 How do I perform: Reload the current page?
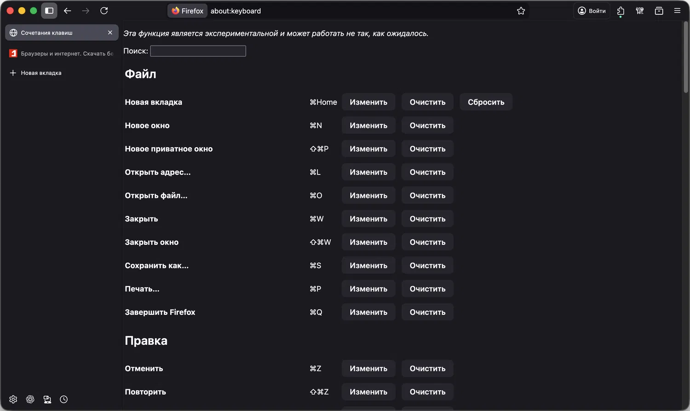pos(104,11)
